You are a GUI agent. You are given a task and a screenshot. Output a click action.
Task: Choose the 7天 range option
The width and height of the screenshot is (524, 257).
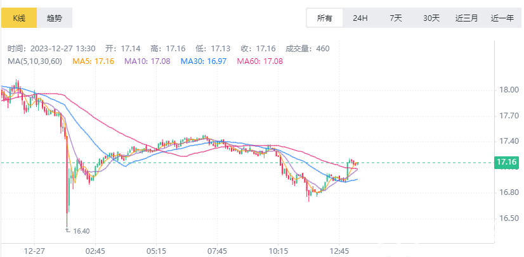coord(396,18)
